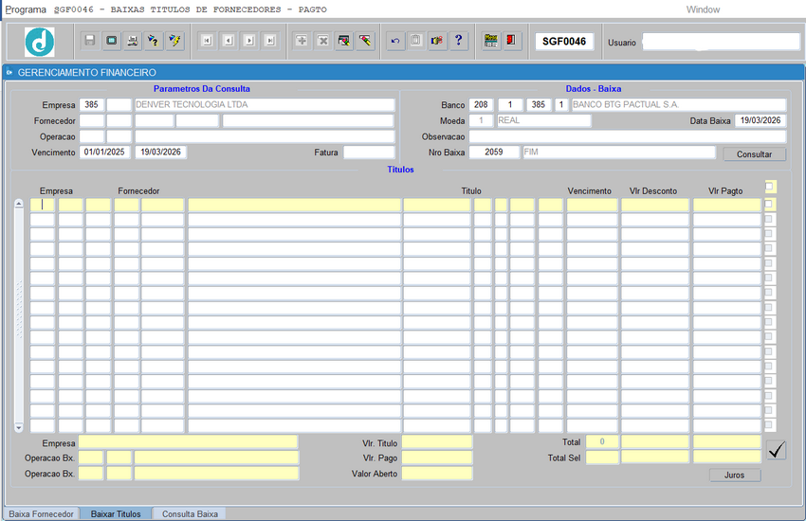Image resolution: width=806 pixels, height=521 pixels.
Task: Switch to the Baixa Fornecedor tab
Action: point(41,513)
